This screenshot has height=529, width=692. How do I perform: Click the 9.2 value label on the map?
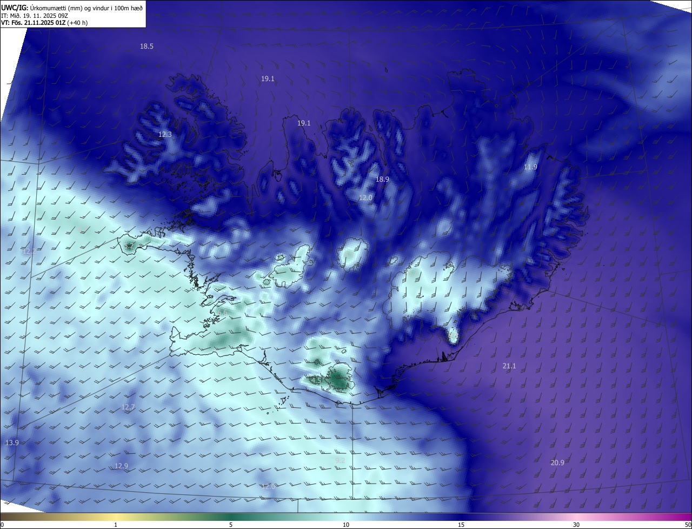pyautogui.click(x=340, y=460)
